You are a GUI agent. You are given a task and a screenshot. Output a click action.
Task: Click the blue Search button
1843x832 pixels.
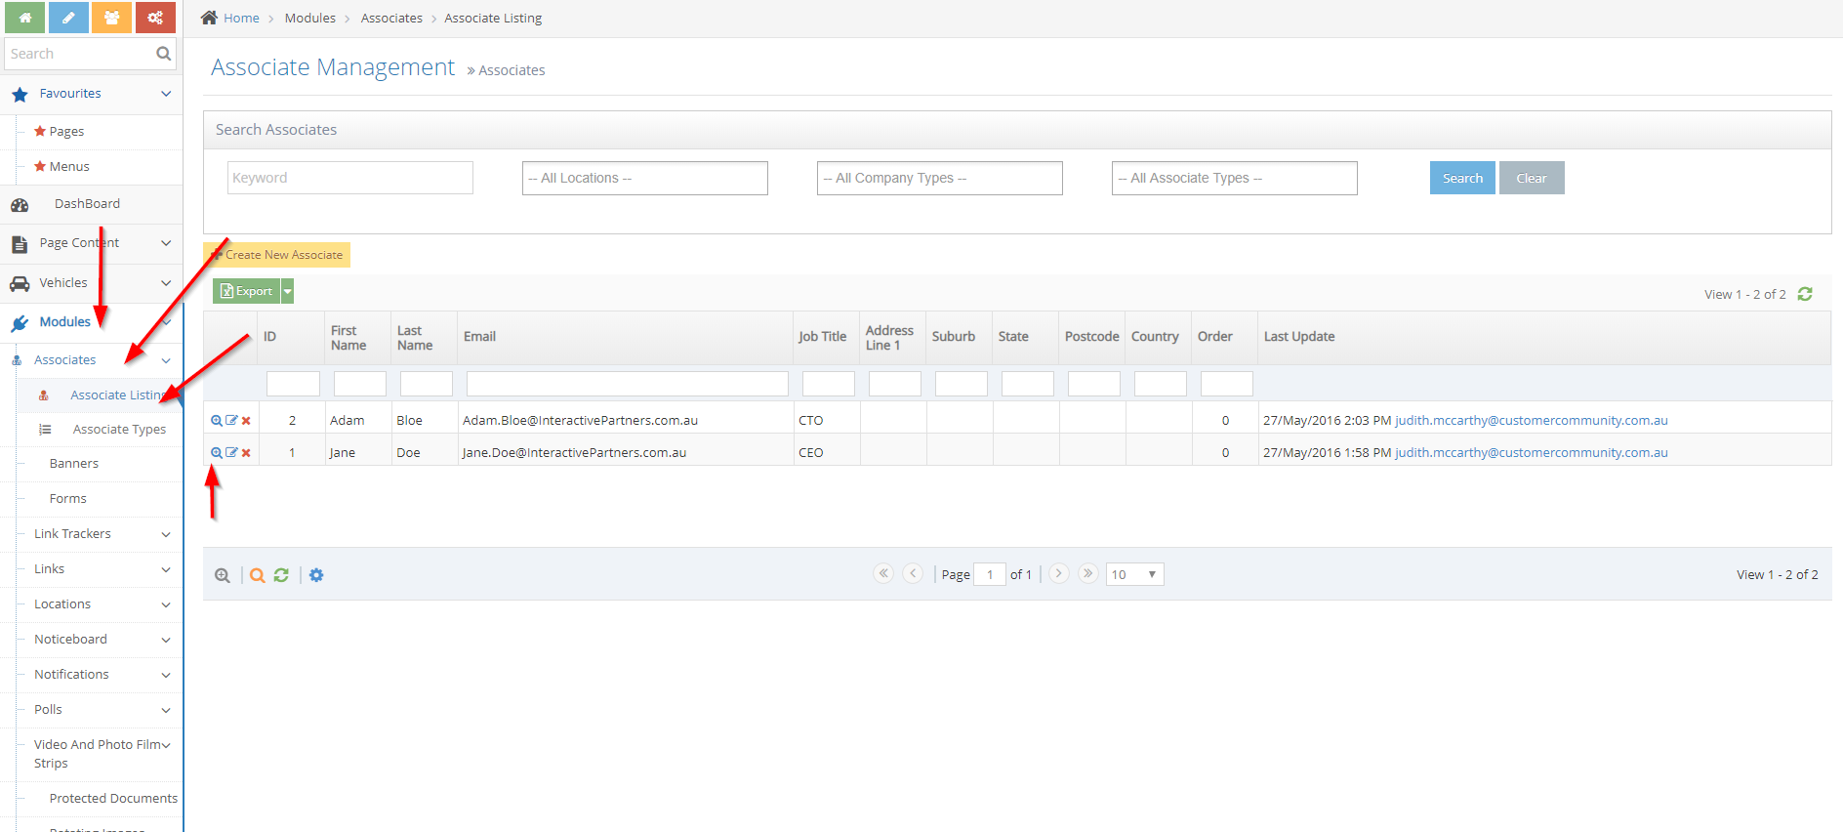1461,178
